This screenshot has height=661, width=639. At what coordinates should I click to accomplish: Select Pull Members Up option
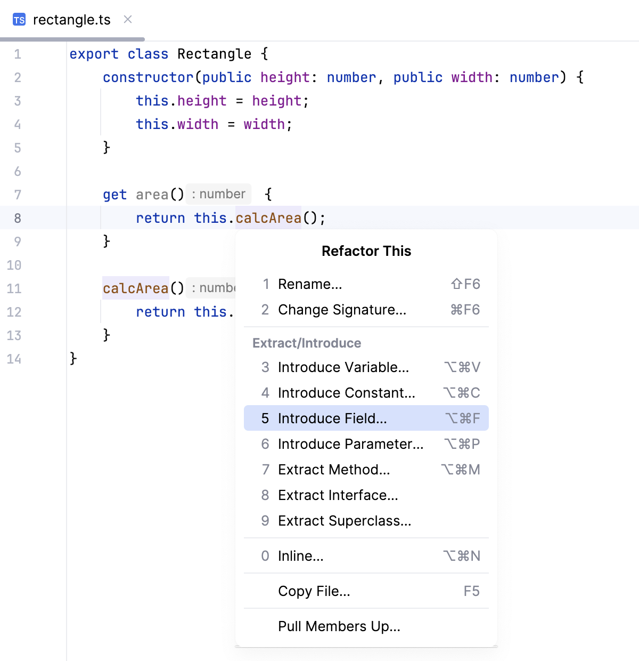339,626
